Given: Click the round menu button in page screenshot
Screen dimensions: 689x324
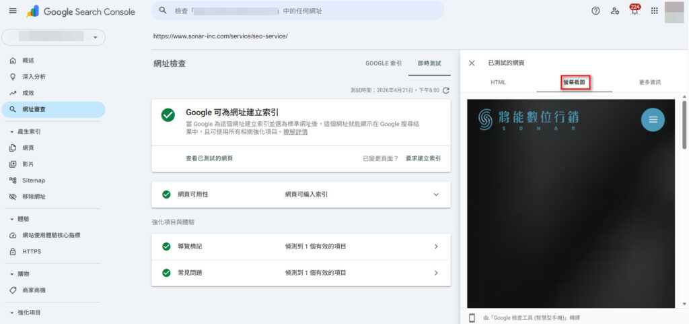Looking at the screenshot, I should coord(653,120).
